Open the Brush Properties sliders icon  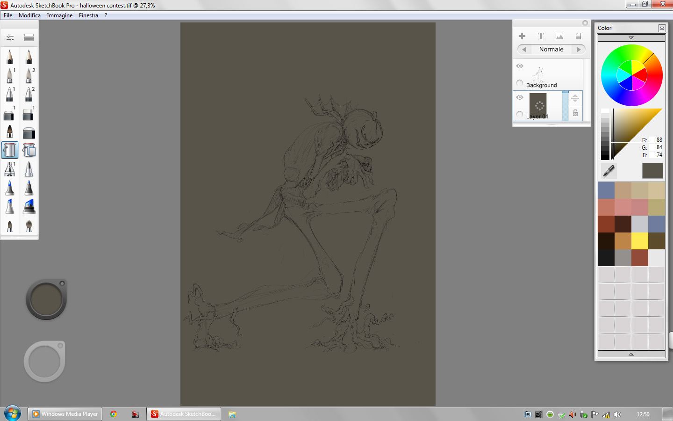(10, 38)
